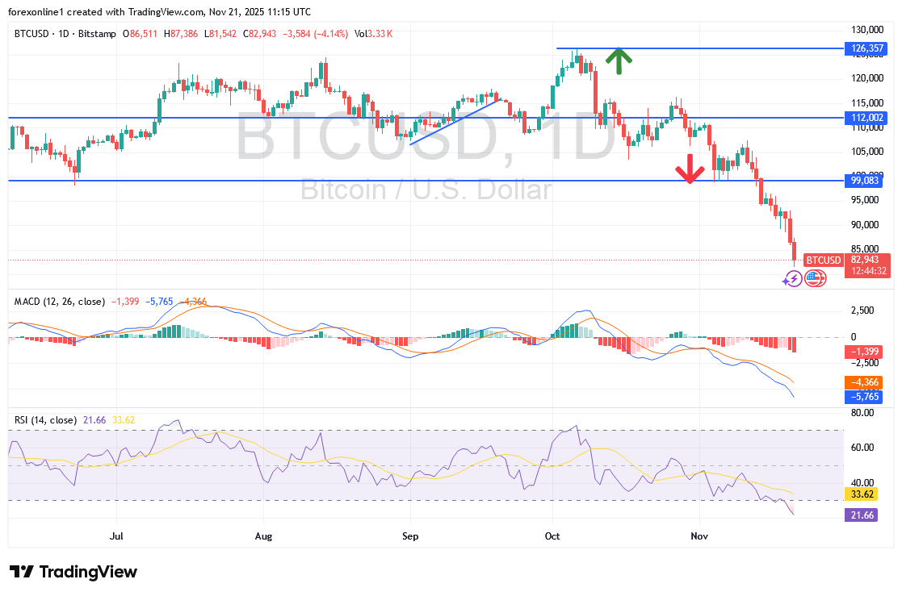Image resolution: width=902 pixels, height=596 pixels.
Task: Select the purple lightning bolt trading icon
Action: coord(793,278)
